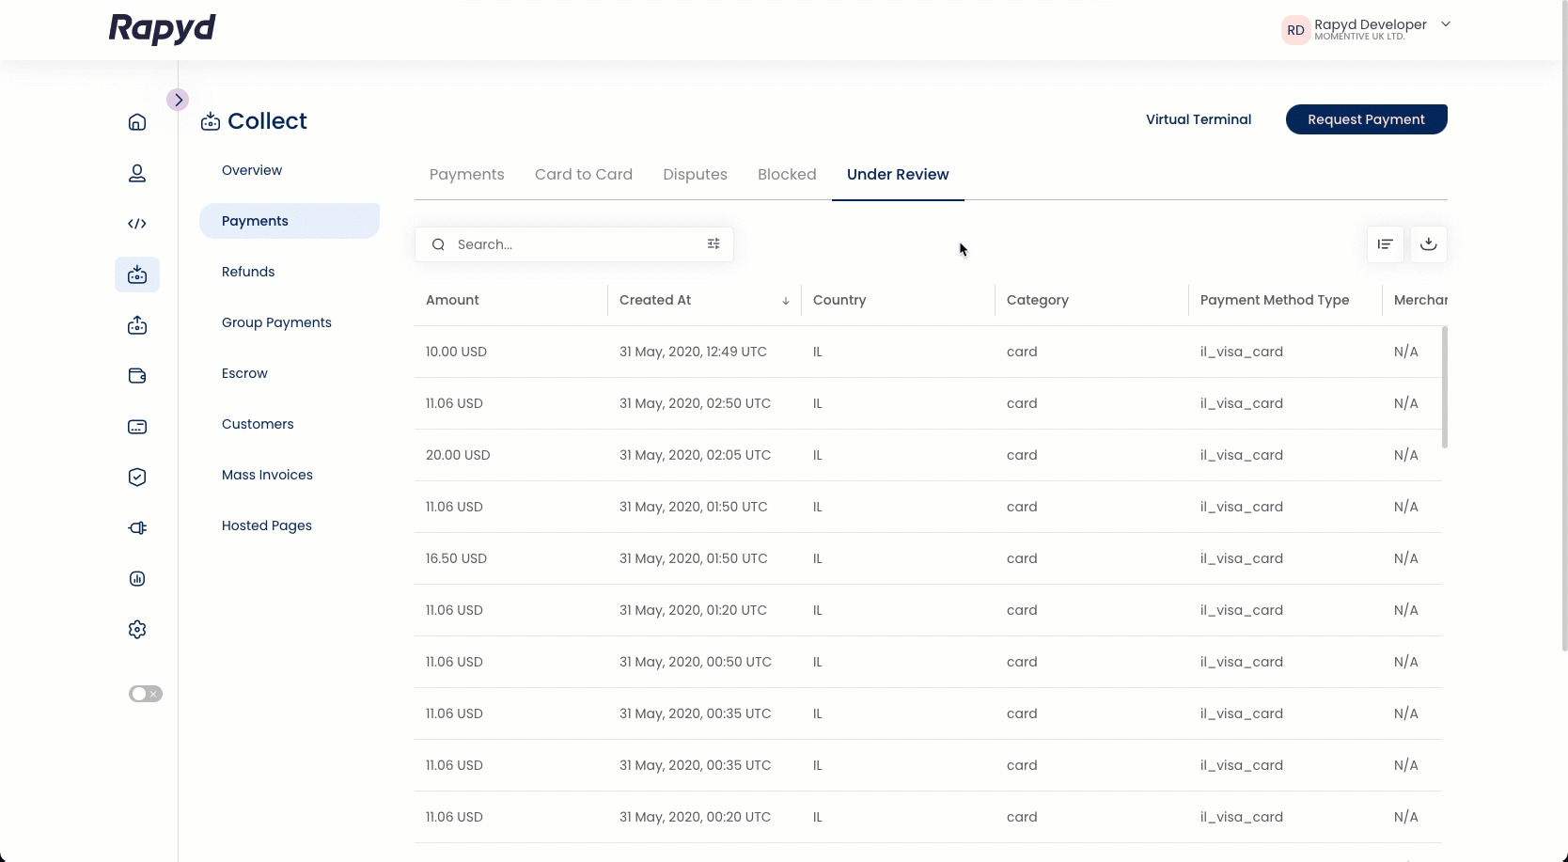The width and height of the screenshot is (1568, 862).
Task: Open the Disburse icon in sidebar
Action: pos(137,325)
